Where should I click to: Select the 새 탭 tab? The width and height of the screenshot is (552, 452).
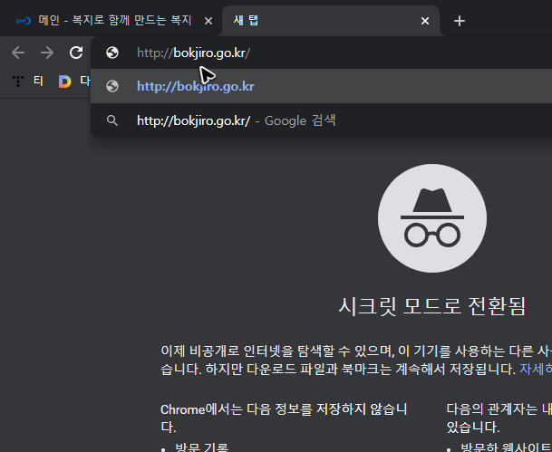click(331, 21)
